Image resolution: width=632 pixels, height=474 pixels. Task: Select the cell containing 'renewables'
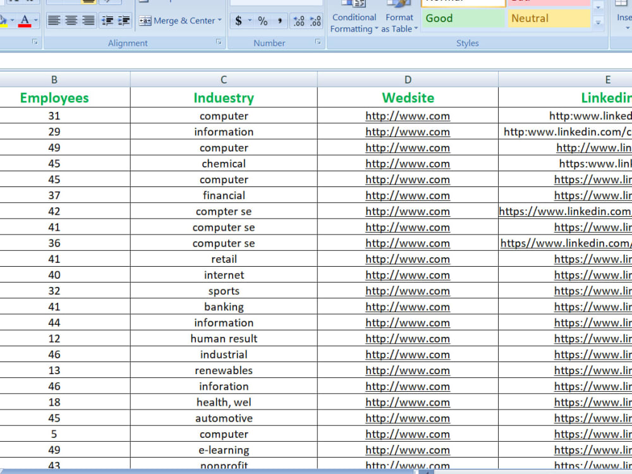click(224, 370)
